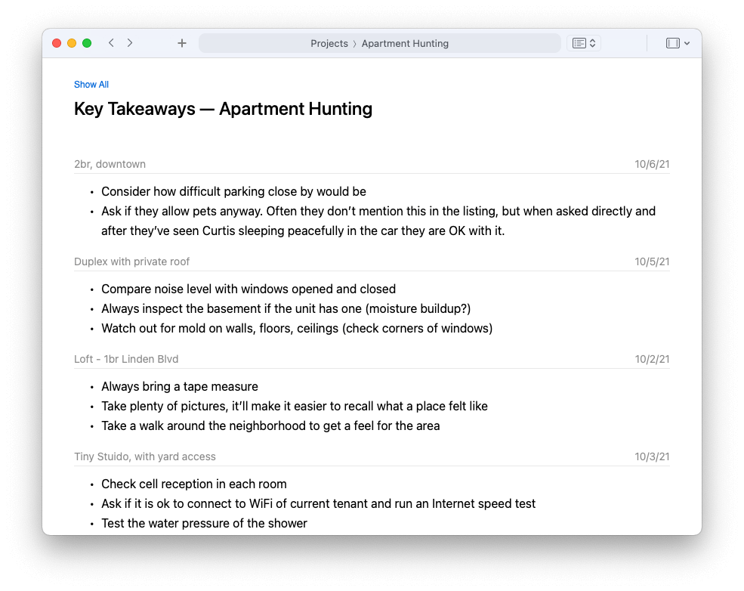Open the view options next to the list icon
744x591 pixels.
[x=591, y=43]
